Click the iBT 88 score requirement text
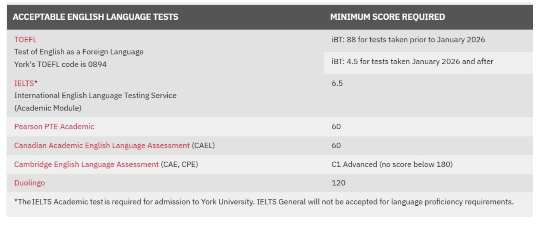Viewport: 546px width, 225px height. tap(408, 40)
